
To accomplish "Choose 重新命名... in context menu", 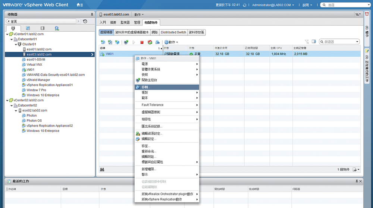I will pyautogui.click(x=167, y=151).
